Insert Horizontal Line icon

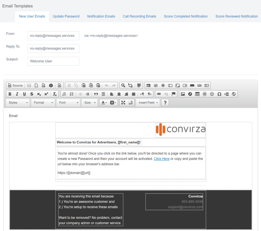(205, 94)
